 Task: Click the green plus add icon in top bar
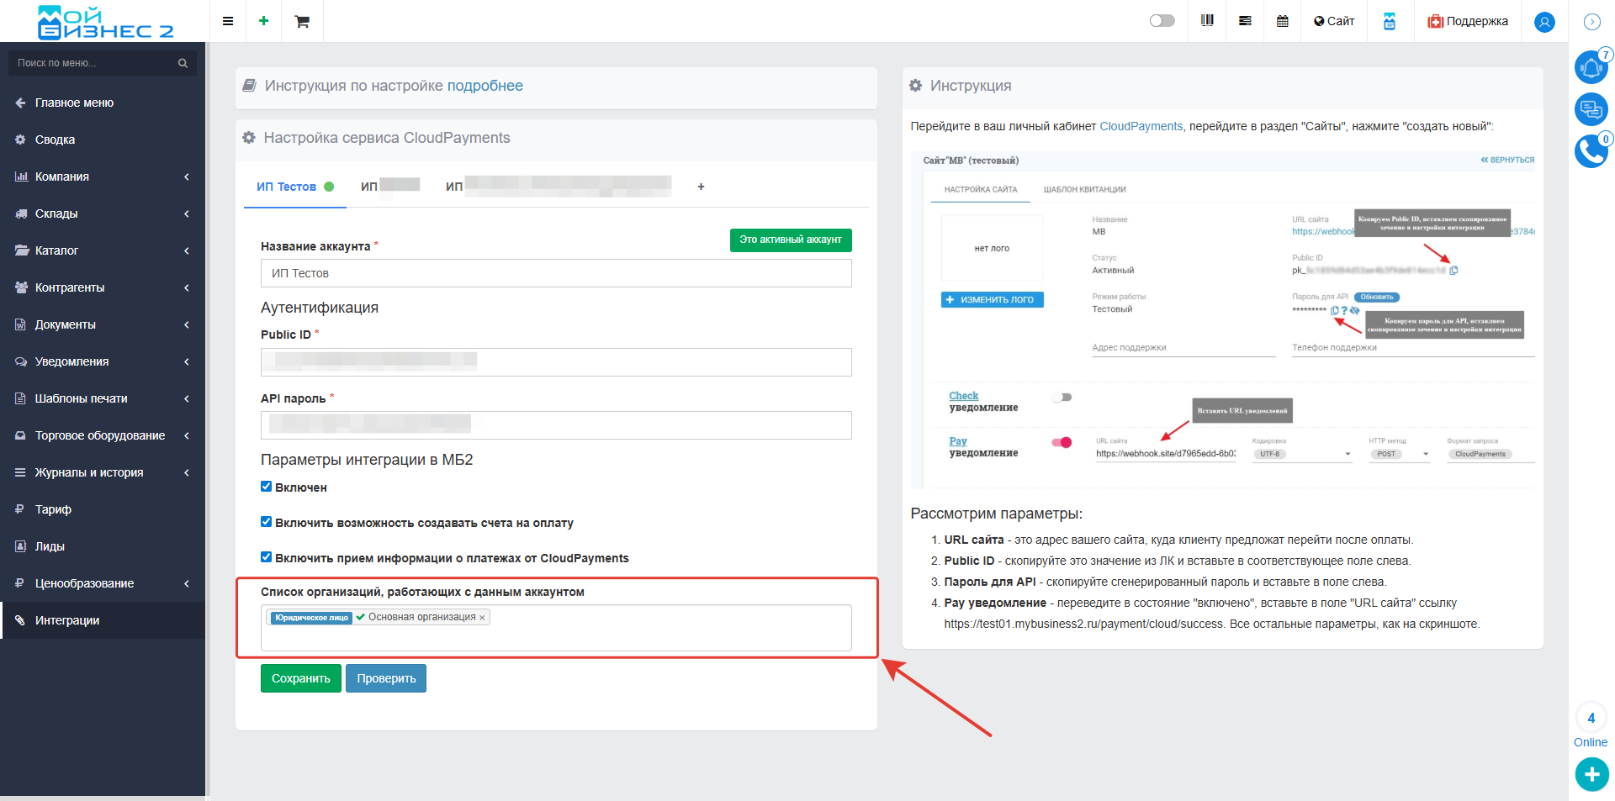263,21
